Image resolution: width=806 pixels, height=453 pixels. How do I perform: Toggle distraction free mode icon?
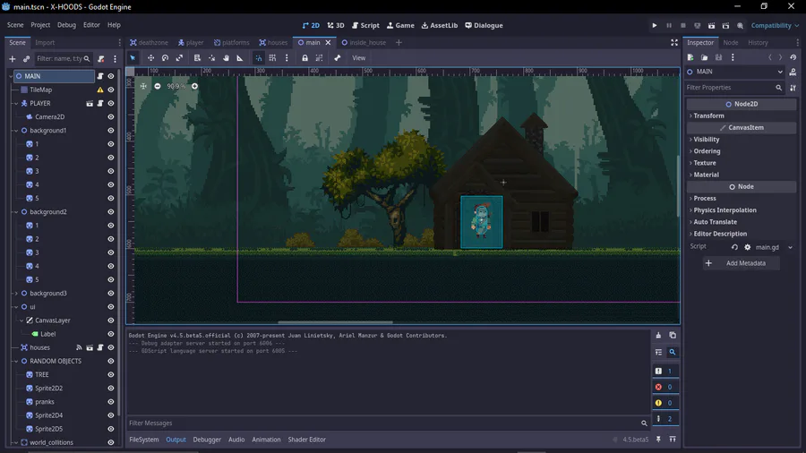673,43
